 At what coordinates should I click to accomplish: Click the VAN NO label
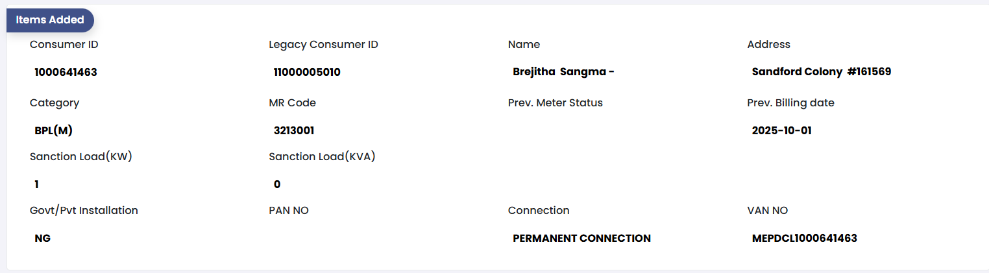[767, 210]
